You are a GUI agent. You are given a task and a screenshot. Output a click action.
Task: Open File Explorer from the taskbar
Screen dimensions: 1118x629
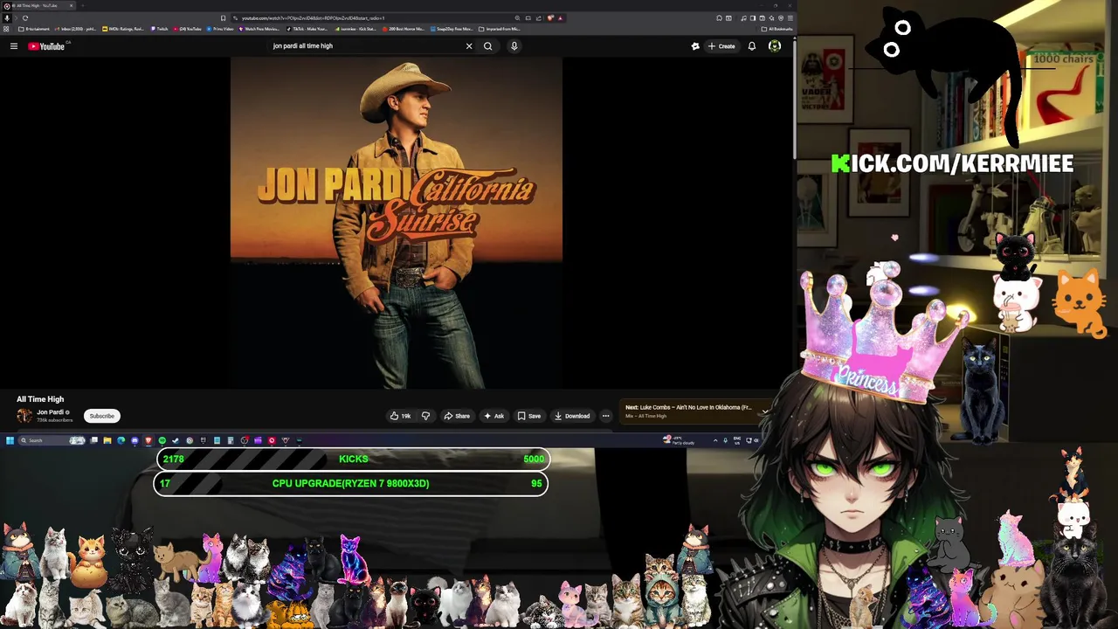(x=107, y=440)
